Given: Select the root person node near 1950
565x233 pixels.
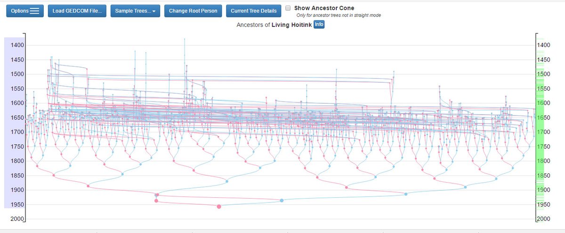Looking at the screenshot, I should (218, 206).
